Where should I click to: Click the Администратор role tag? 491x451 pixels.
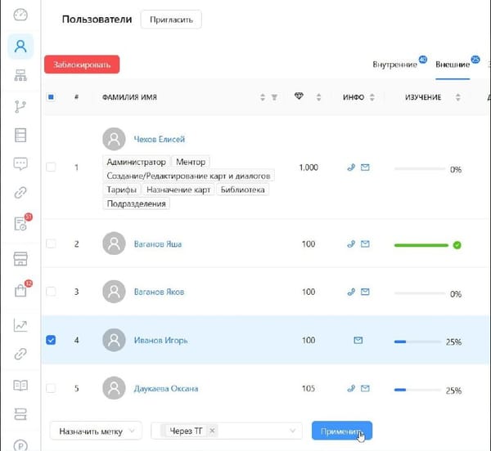coord(136,162)
